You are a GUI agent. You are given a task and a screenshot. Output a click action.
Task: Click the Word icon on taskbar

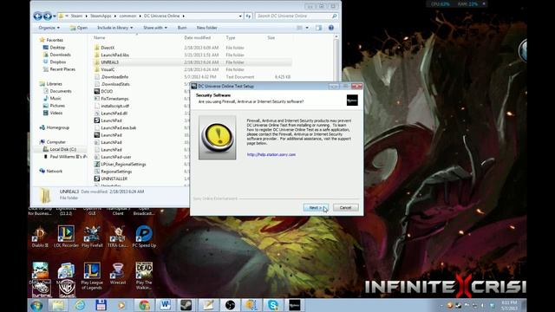pyautogui.click(x=165, y=305)
